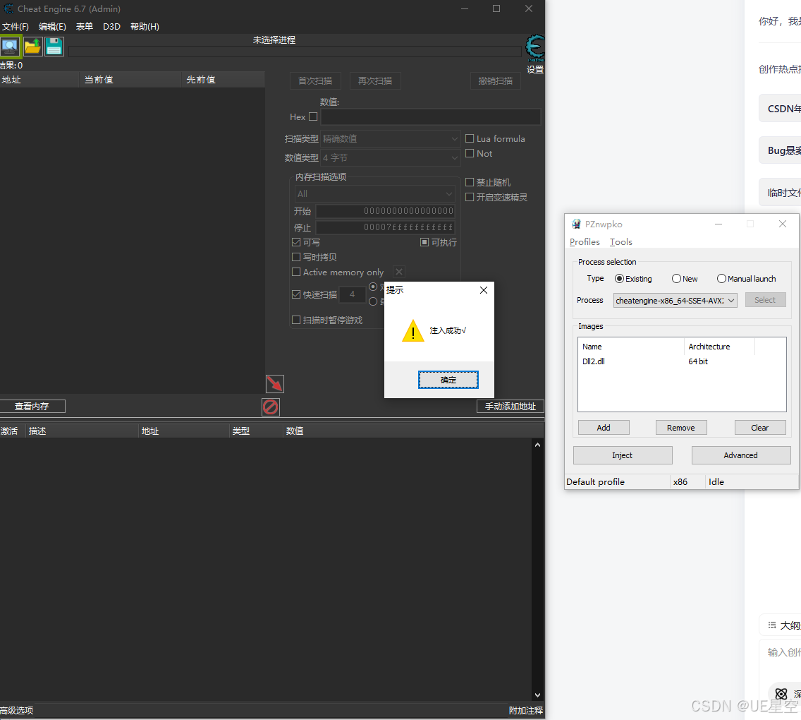The width and height of the screenshot is (801, 720).
Task: Click the save floppy disk icon
Action: [x=54, y=47]
